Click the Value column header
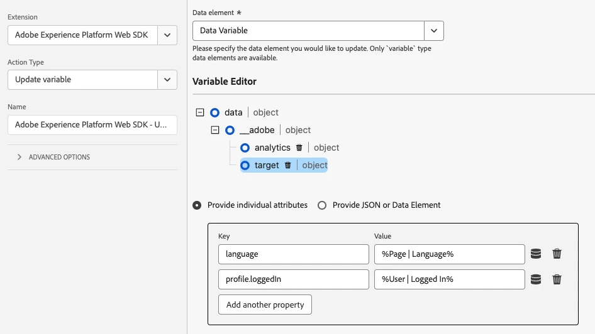 click(382, 236)
